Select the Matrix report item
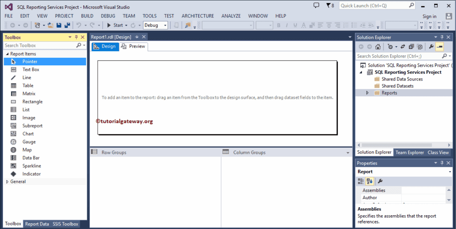This screenshot has height=229, width=456. (45, 94)
